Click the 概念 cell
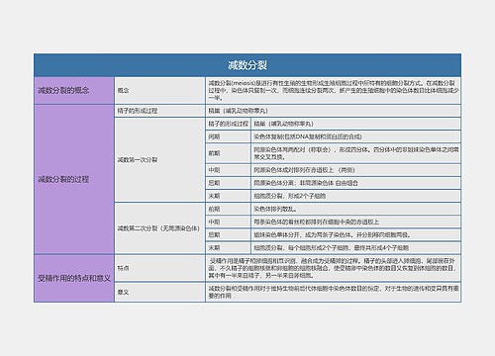The image size is (495, 356). 159,91
